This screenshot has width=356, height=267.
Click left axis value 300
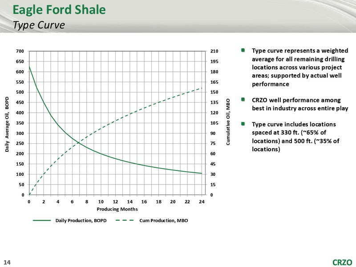tap(20, 133)
